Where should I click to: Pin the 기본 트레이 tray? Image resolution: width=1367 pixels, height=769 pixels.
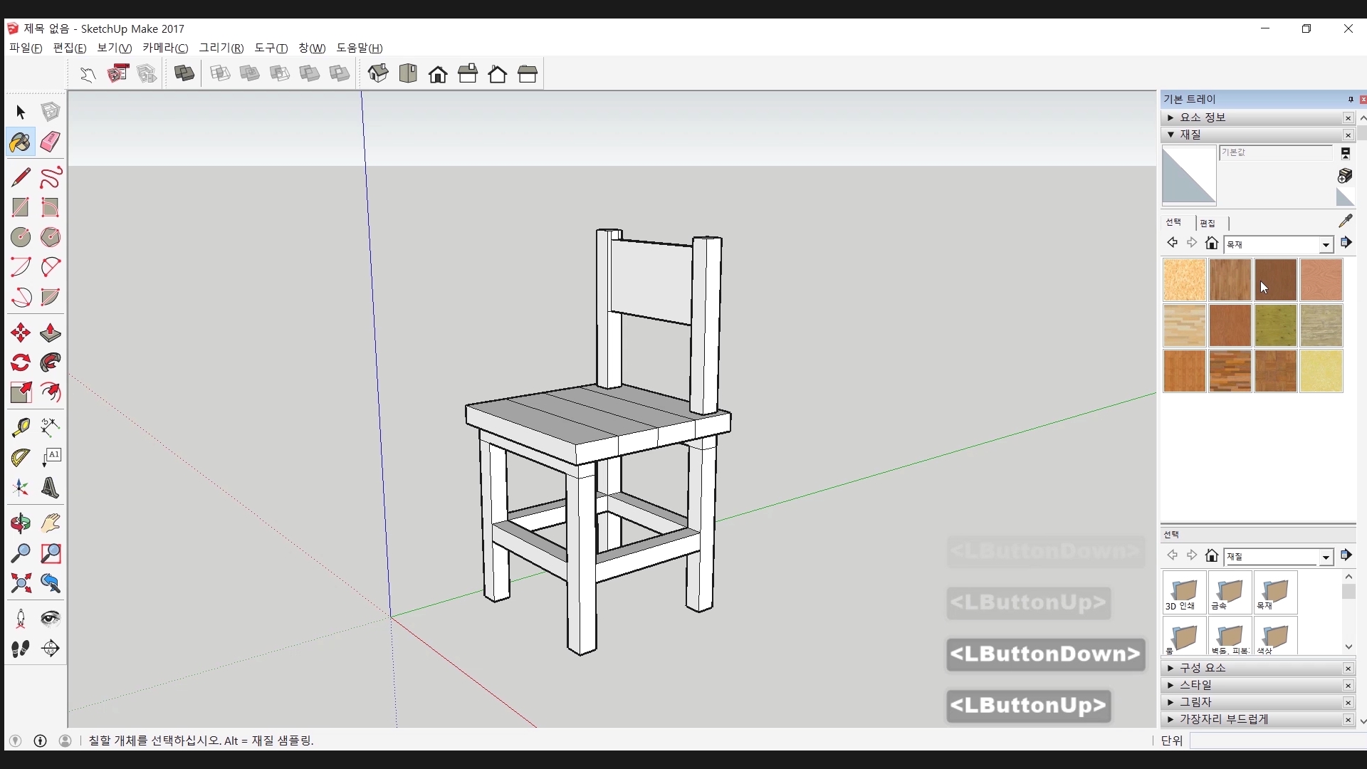pyautogui.click(x=1351, y=100)
